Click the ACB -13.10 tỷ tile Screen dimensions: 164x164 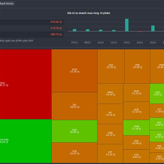point(136,111)
